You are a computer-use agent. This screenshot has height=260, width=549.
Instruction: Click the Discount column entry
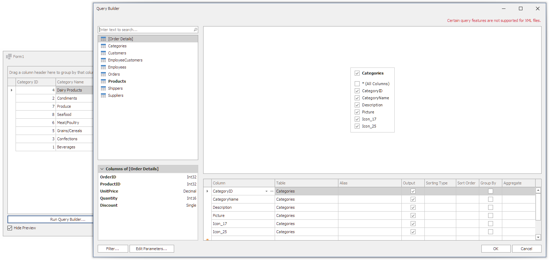pos(148,205)
